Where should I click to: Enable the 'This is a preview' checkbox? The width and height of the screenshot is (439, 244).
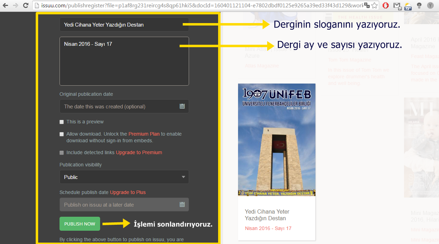tap(62, 122)
